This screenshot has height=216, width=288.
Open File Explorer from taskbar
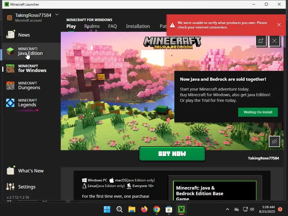coord(132,209)
